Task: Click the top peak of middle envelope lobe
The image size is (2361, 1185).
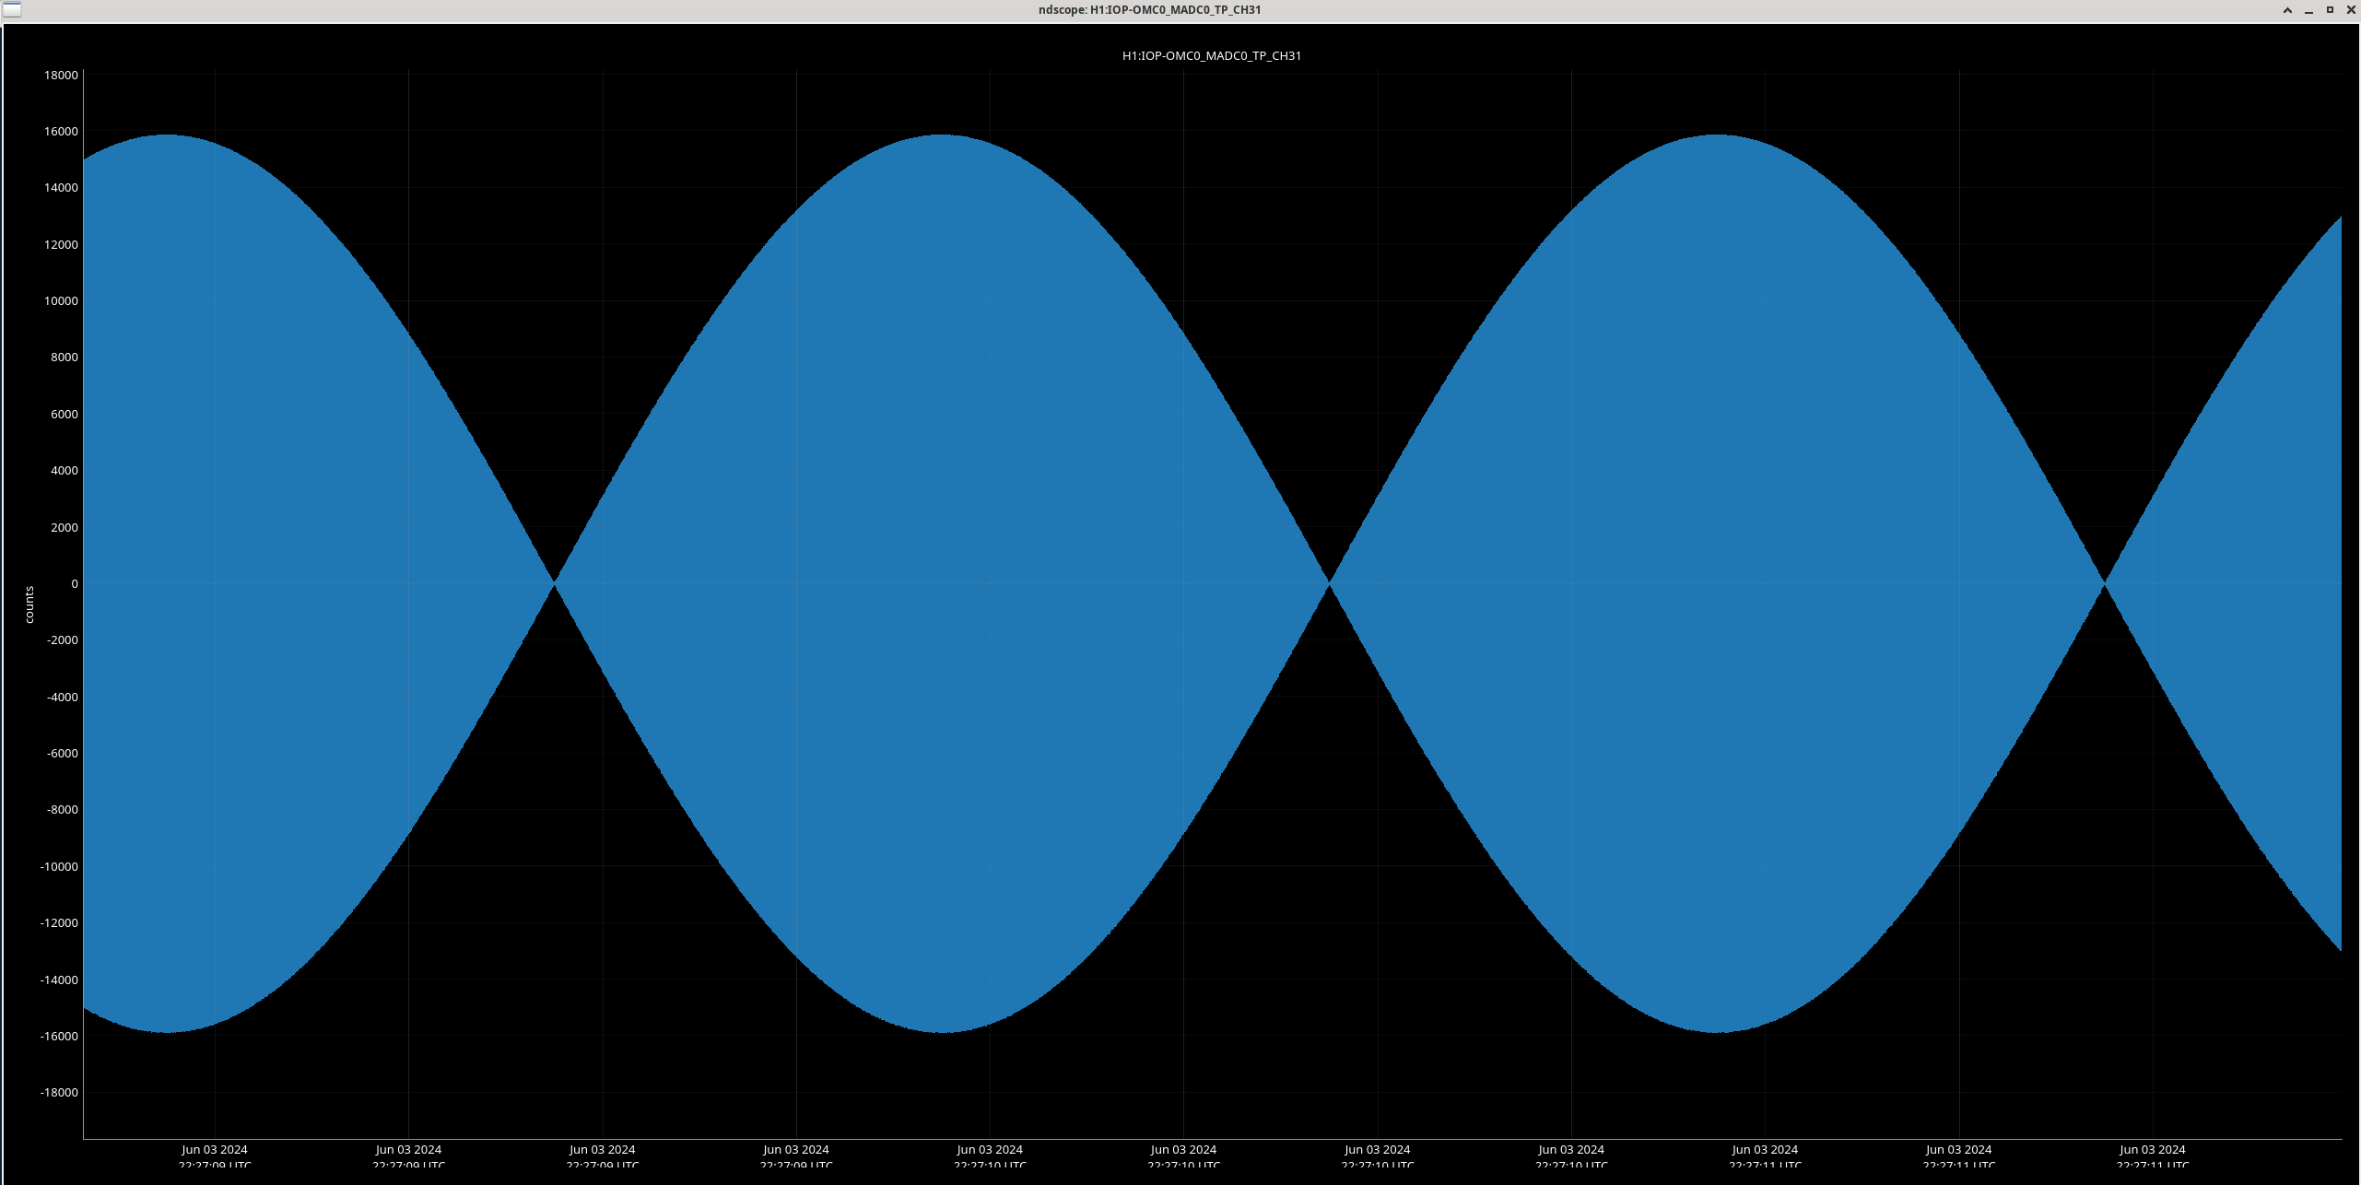Action: pos(942,136)
